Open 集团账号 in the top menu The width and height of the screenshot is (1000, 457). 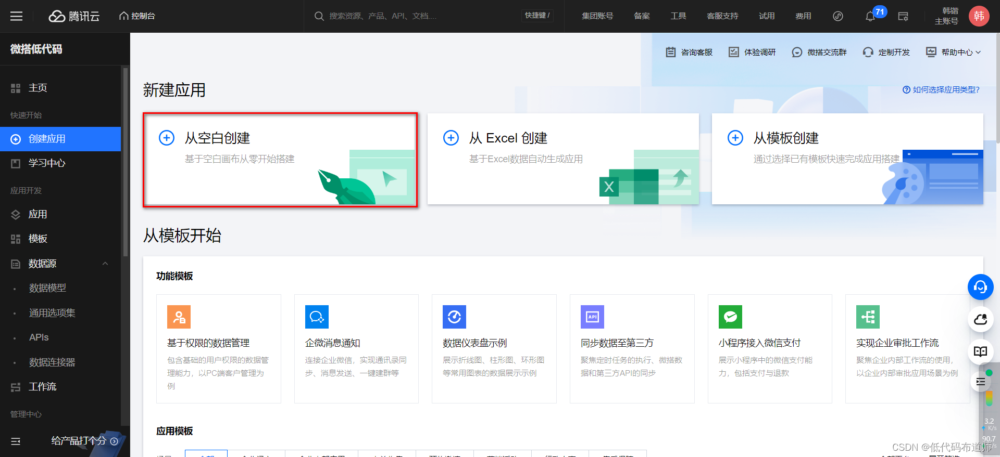pos(597,16)
